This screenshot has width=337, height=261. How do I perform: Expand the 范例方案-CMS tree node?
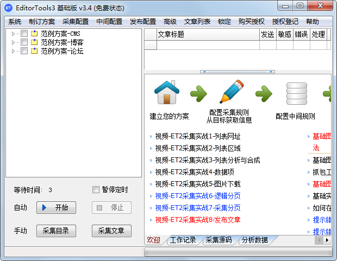[x=13, y=34]
